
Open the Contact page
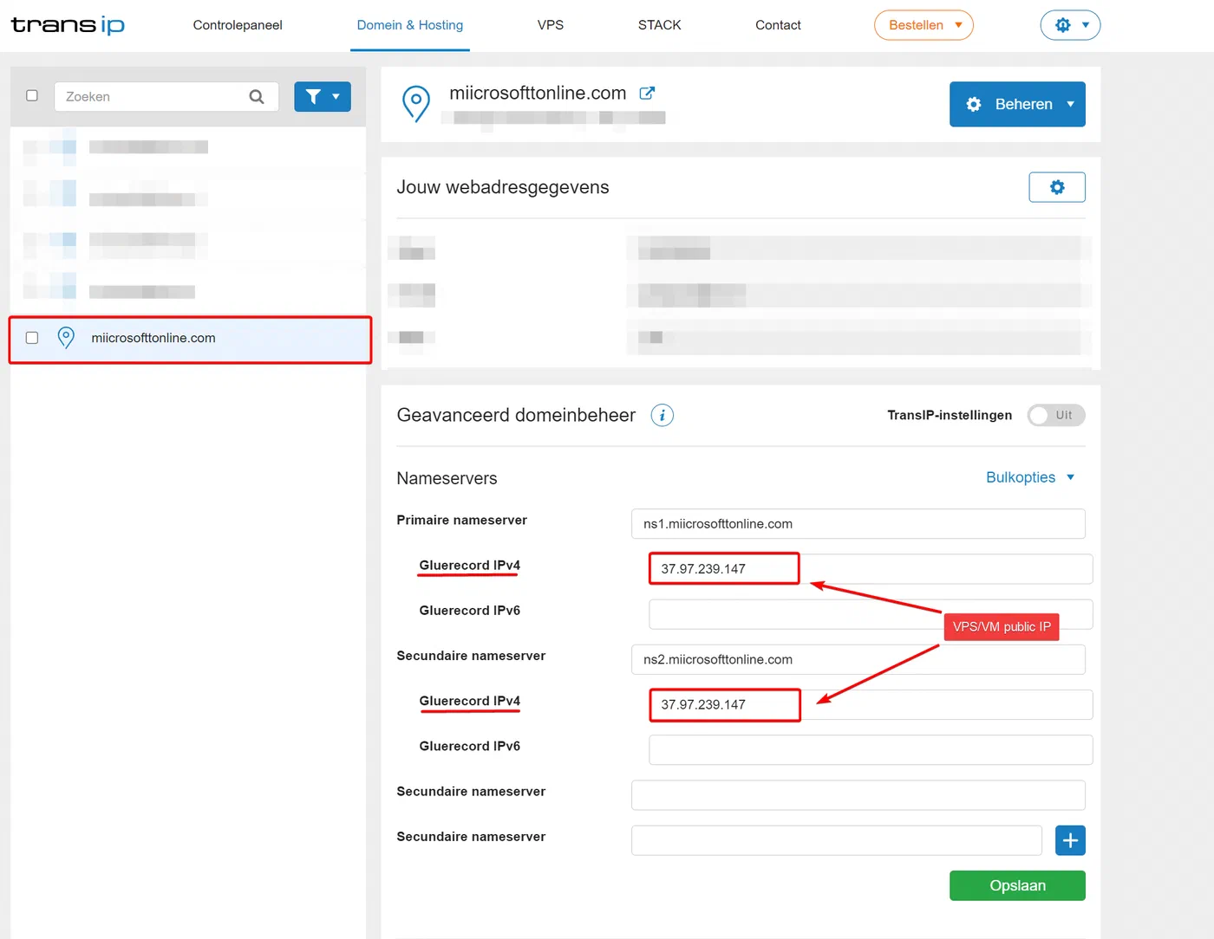[778, 25]
